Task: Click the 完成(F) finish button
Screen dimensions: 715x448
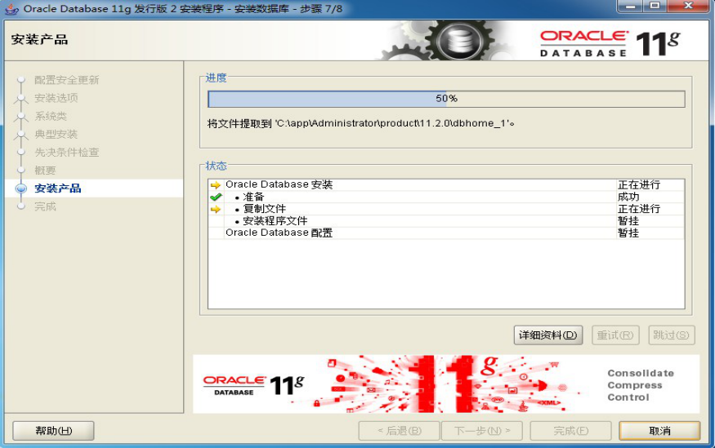Action: [x=570, y=431]
